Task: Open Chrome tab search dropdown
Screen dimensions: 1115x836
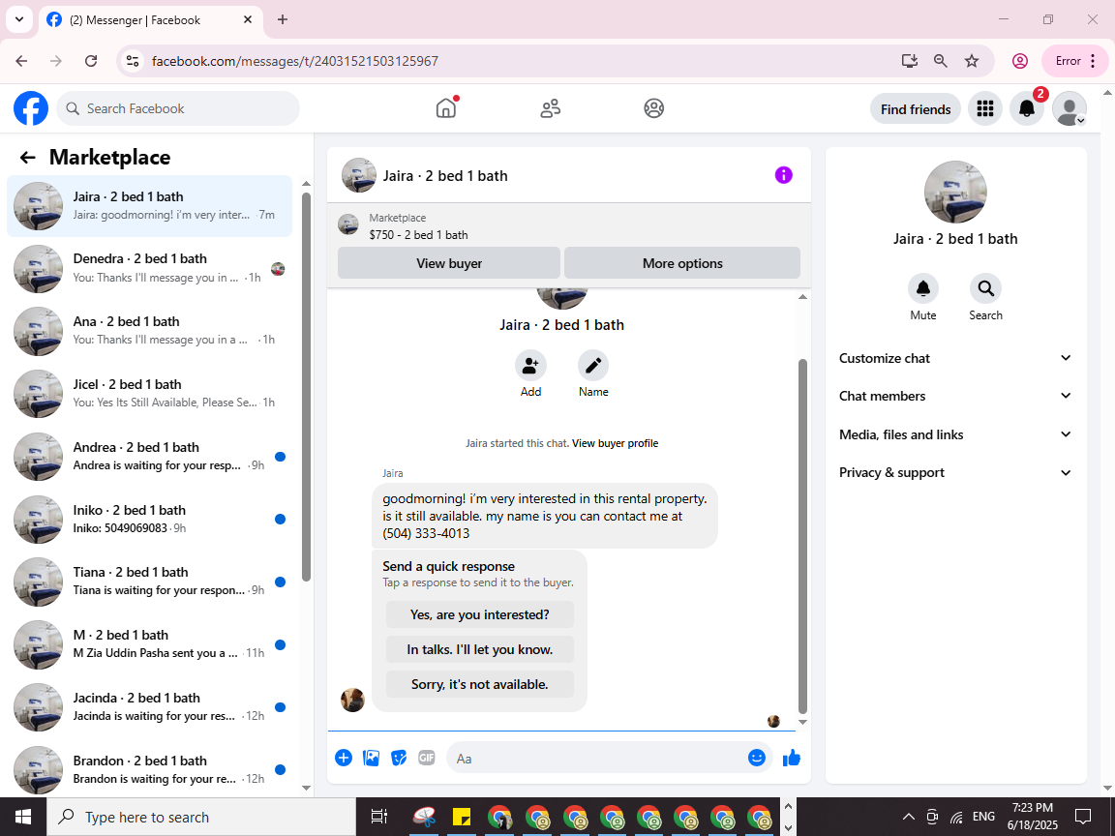Action: 19,20
